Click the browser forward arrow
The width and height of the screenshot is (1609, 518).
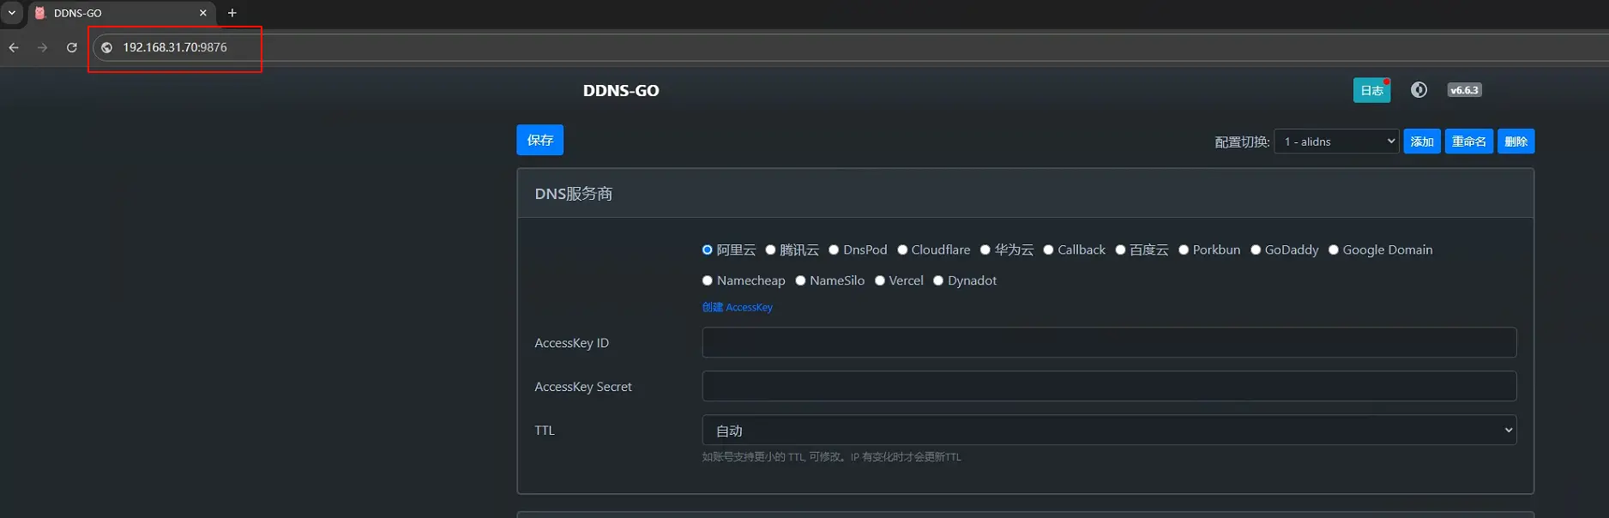click(43, 48)
